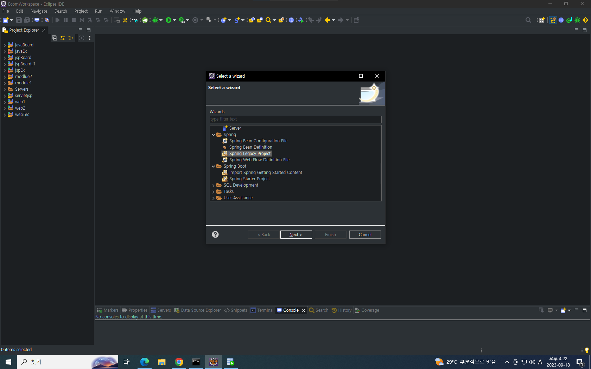591x369 pixels.
Task: Expand the SQL Development folder
Action: point(213,185)
